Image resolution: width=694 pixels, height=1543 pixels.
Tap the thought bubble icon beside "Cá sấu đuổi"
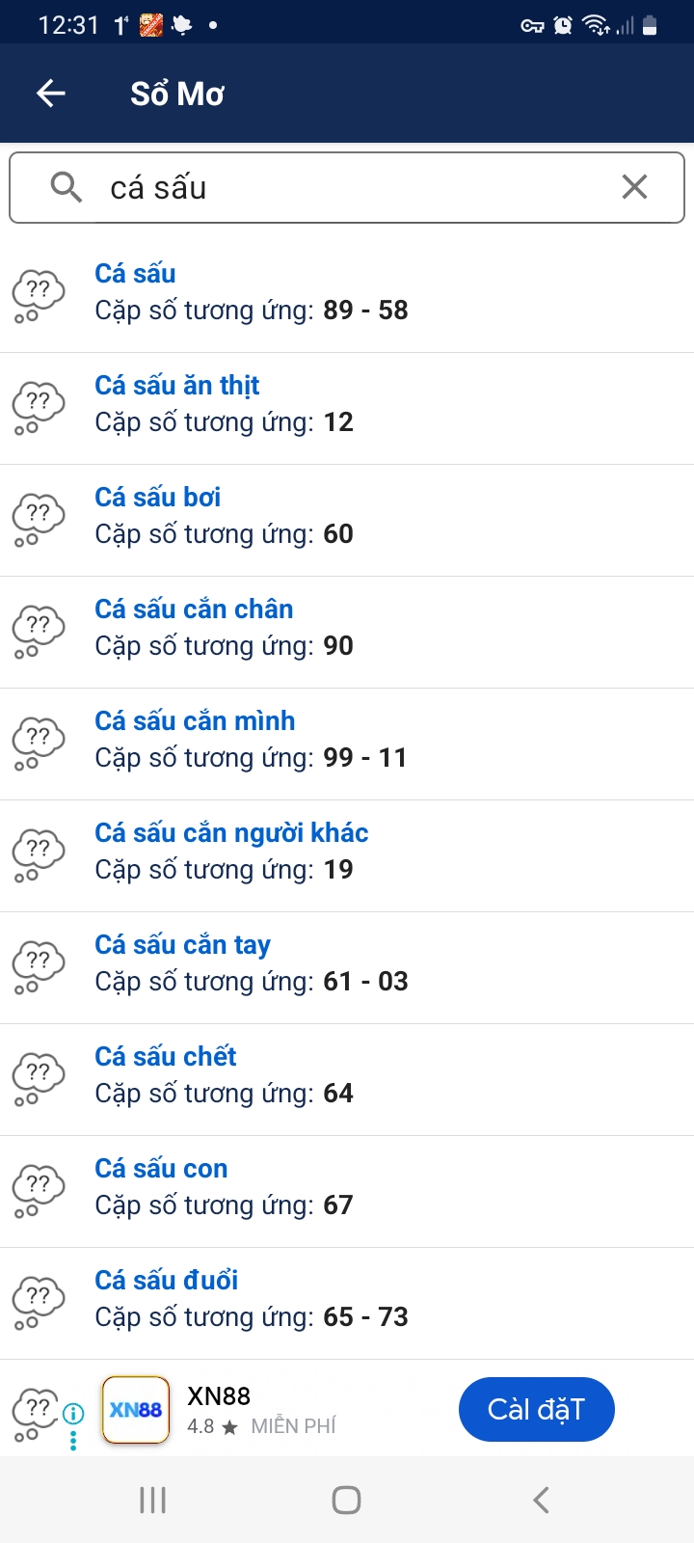click(x=39, y=1304)
